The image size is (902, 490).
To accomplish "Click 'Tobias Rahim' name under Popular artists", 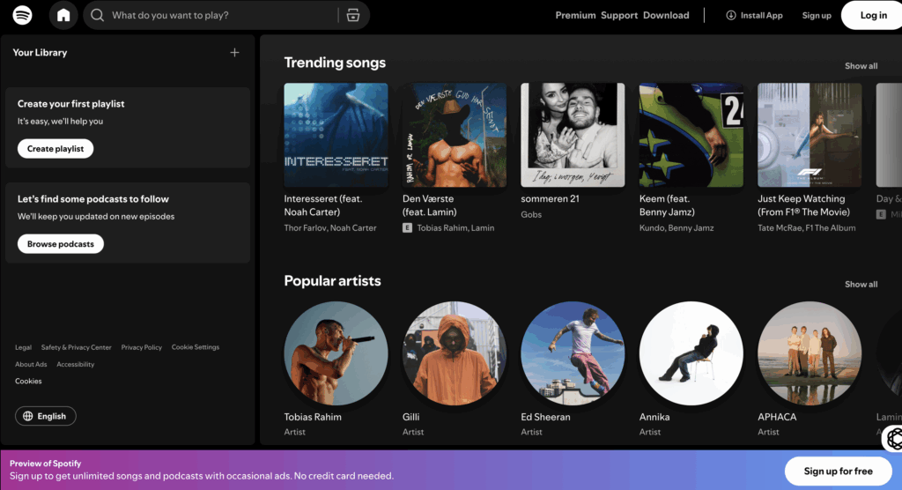I will 313,417.
